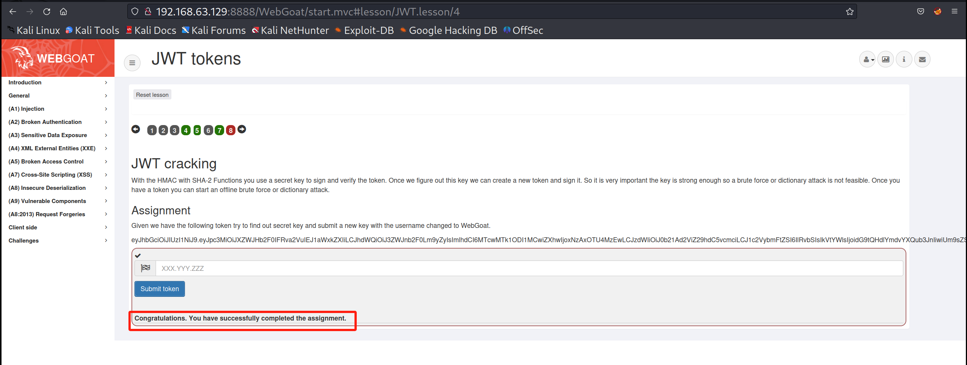Open the Kali Linux bookmark

[x=34, y=30]
